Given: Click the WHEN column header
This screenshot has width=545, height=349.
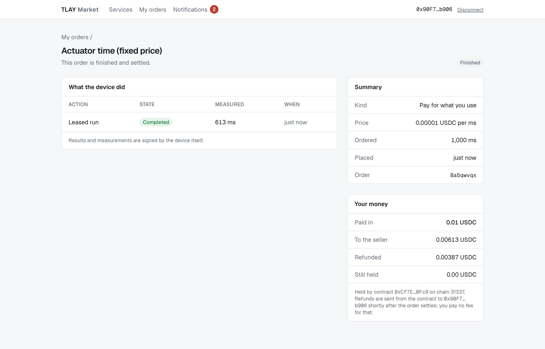Looking at the screenshot, I should pos(292,104).
